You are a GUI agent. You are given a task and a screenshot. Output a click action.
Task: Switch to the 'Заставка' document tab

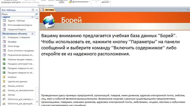[x=48, y=10]
